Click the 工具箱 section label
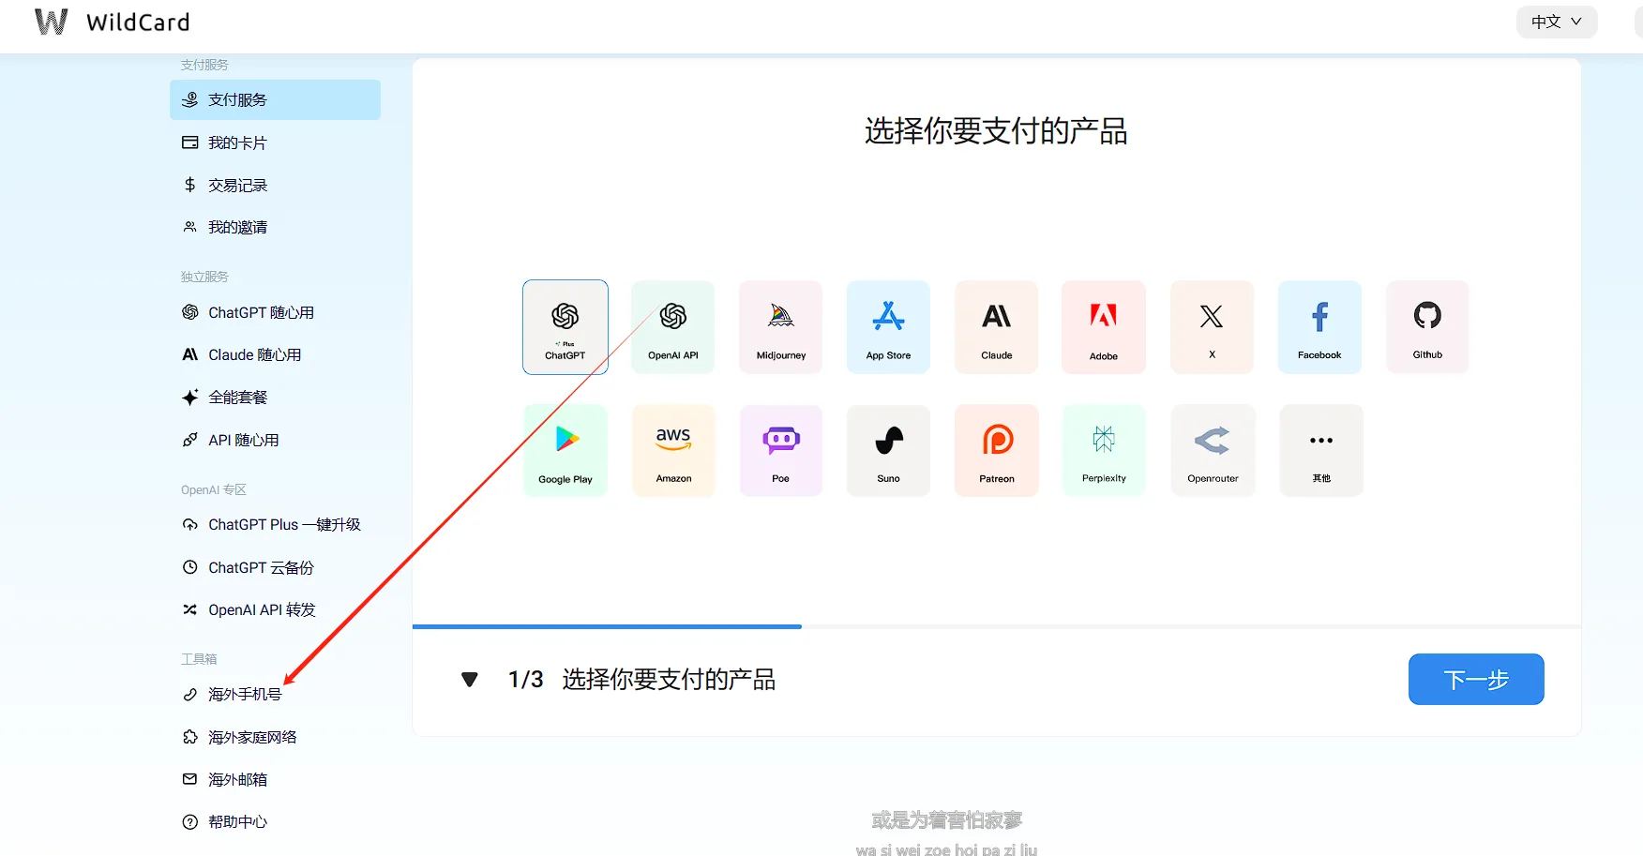 (199, 659)
